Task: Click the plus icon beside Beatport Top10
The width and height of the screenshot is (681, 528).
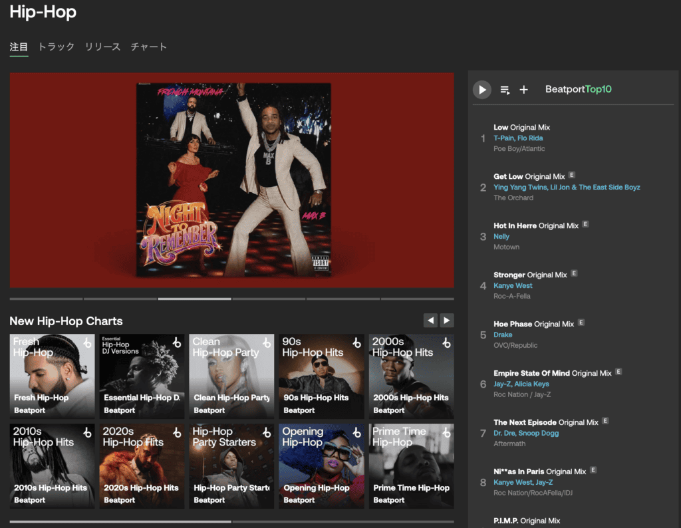Action: (524, 90)
